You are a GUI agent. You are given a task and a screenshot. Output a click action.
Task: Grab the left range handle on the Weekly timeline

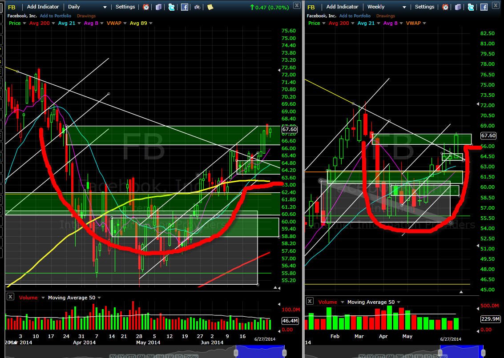440,353
